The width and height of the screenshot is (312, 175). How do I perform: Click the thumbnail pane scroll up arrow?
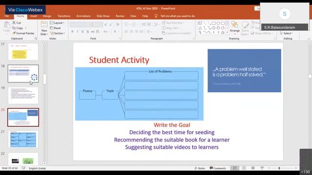click(44, 43)
